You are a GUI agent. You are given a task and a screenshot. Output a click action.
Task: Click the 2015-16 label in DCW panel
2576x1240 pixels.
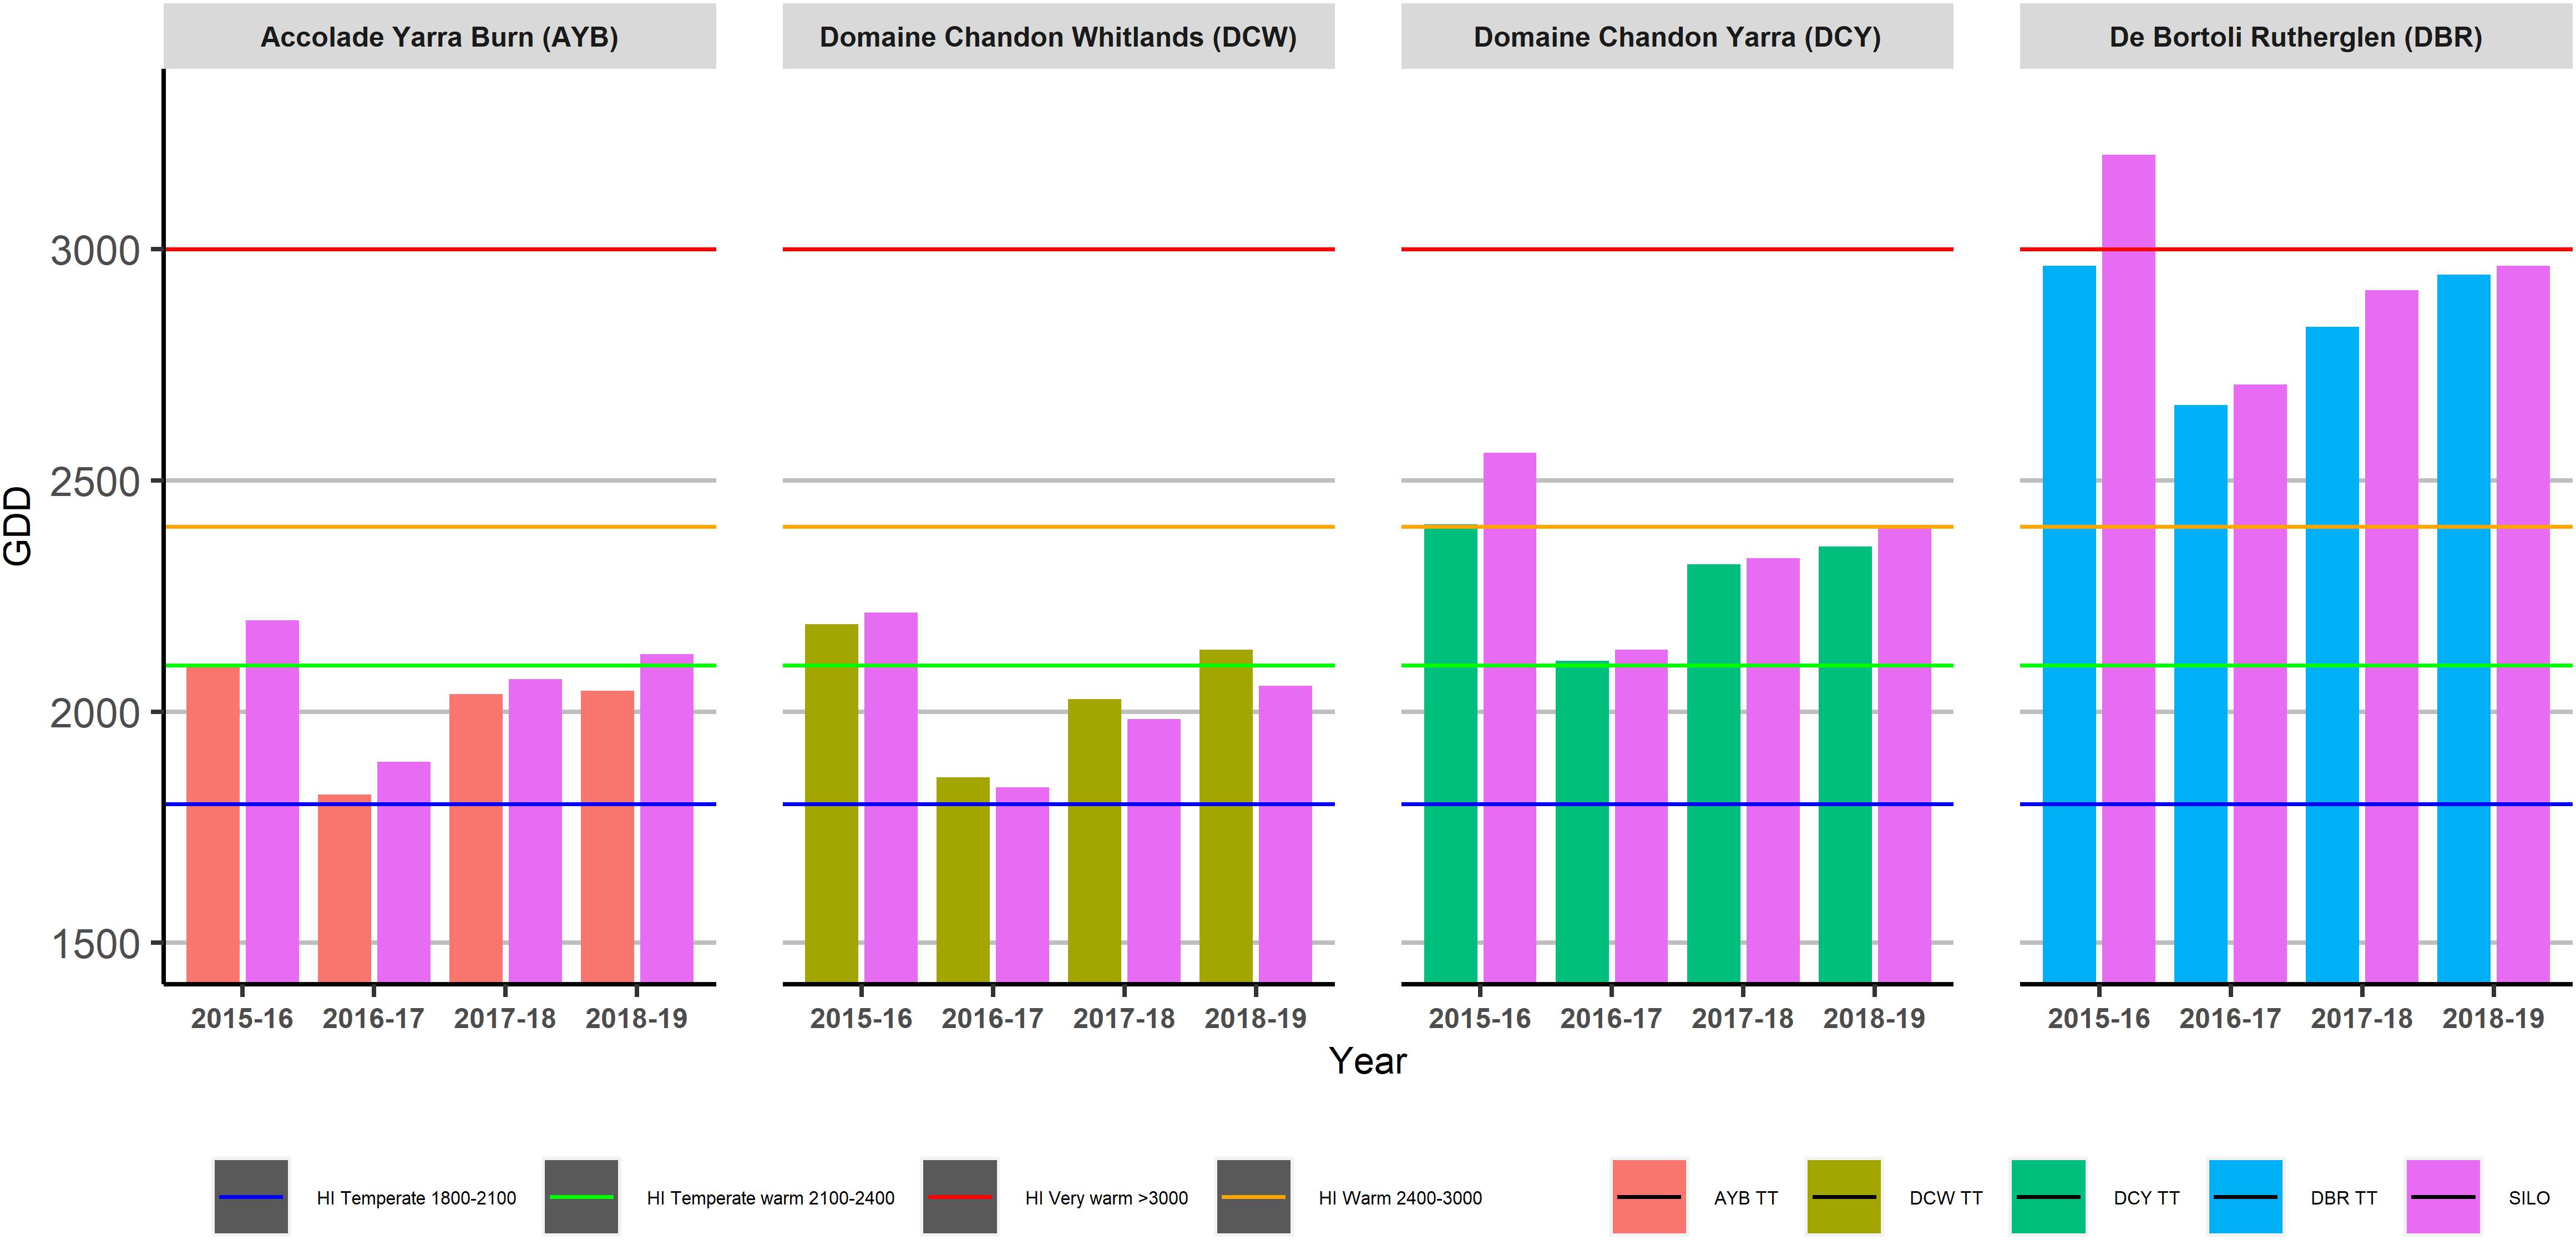[x=861, y=1018]
